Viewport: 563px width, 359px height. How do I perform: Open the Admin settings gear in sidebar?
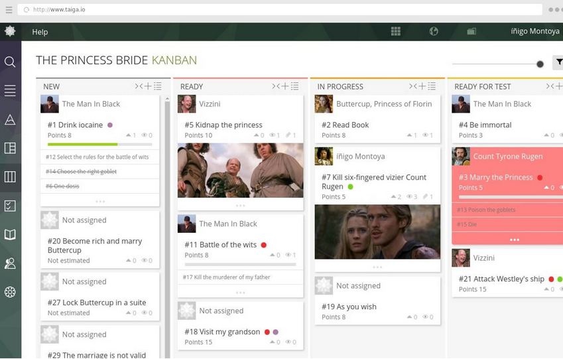pos(10,292)
